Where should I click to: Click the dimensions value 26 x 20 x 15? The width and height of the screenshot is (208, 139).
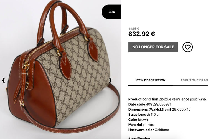[x=181, y=110]
